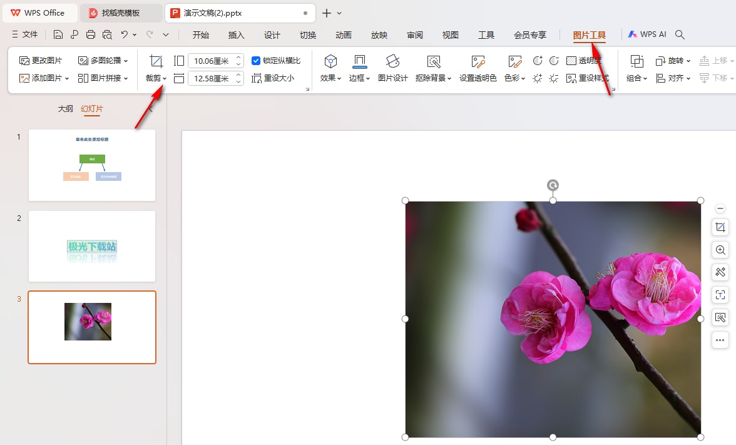Increase height with the up stepper arrow
Screen dimensions: 736x445
[238, 58]
